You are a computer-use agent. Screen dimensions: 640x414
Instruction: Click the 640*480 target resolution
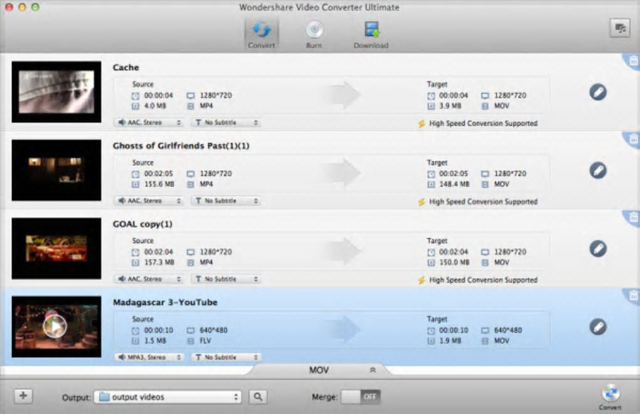508,330
